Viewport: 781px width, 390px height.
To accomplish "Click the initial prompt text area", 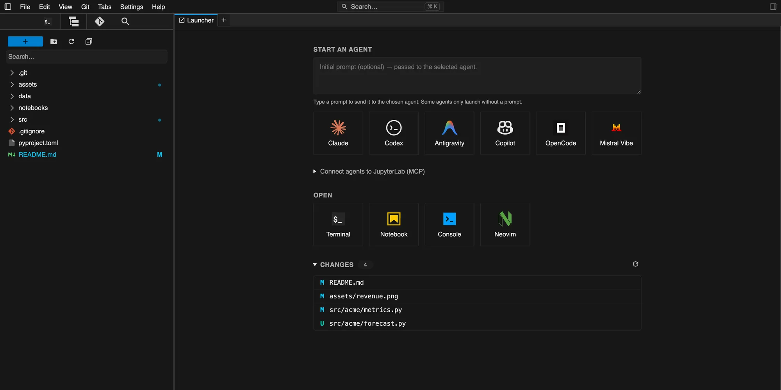I will tap(477, 76).
